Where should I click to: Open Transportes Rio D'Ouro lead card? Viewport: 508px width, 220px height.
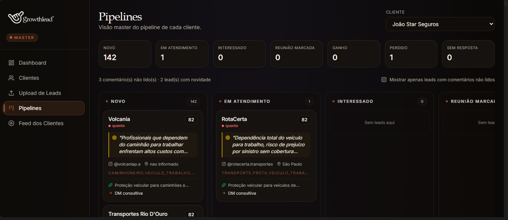click(x=153, y=212)
